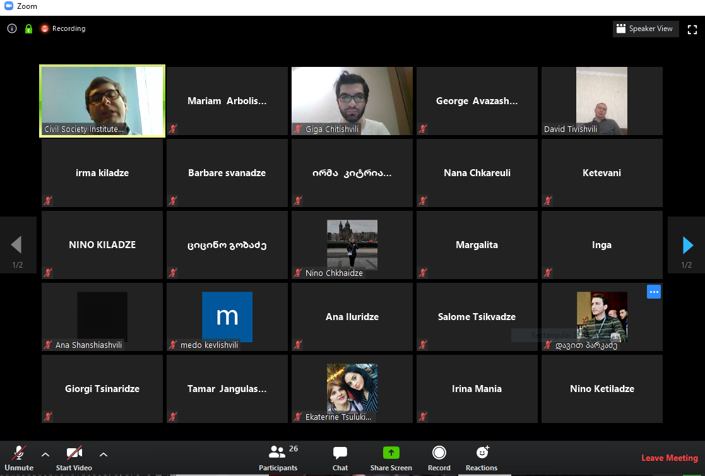Click muted mic icon on Margalita tile
The image size is (705, 476).
pyautogui.click(x=423, y=273)
